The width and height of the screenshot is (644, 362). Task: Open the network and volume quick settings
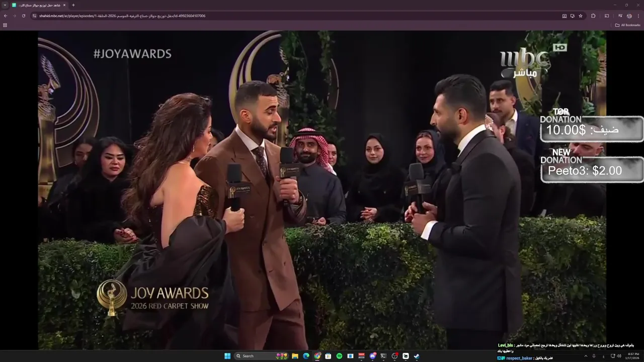pos(615,356)
